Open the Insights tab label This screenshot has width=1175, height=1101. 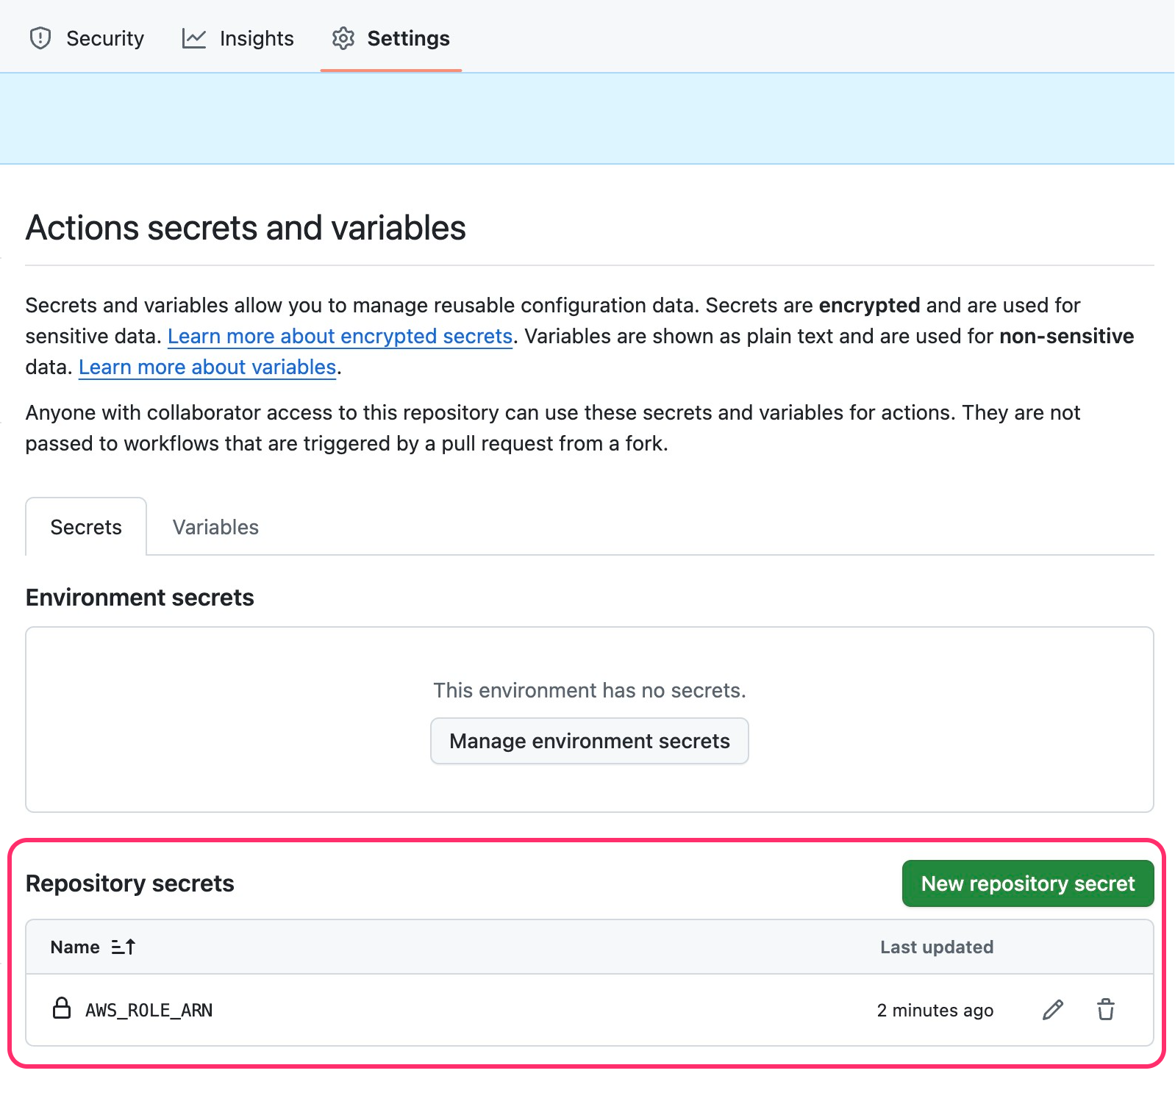(257, 38)
